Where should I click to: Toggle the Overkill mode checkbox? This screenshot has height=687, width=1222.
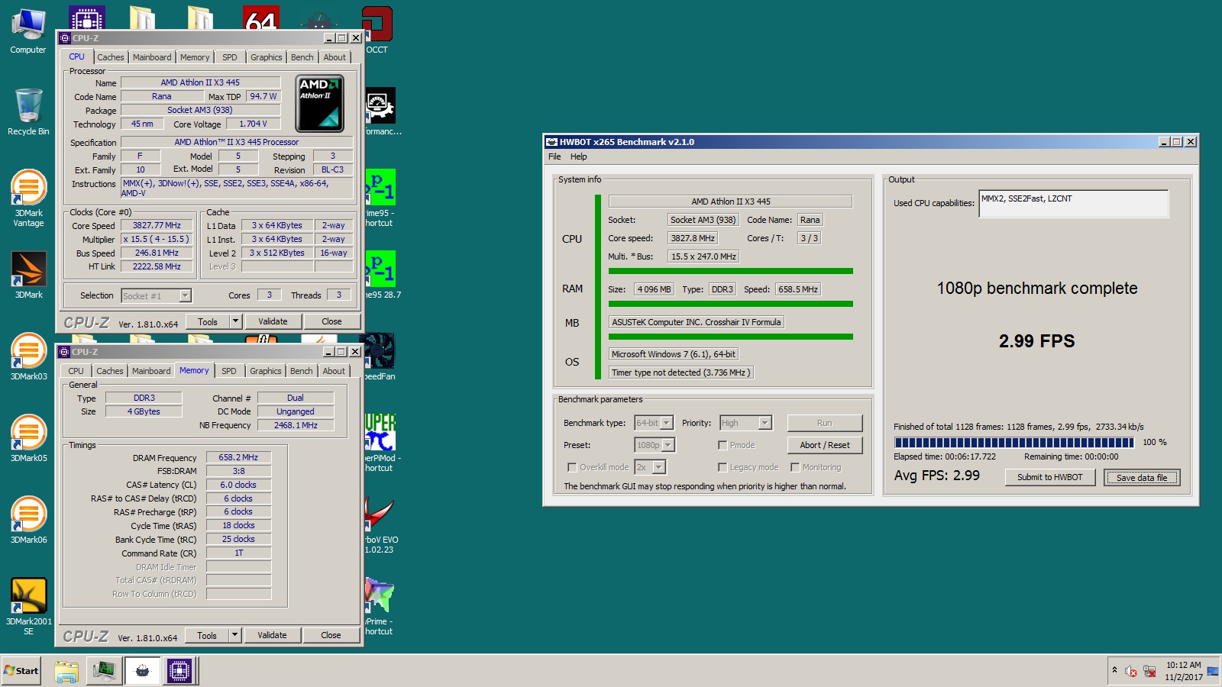tap(572, 467)
